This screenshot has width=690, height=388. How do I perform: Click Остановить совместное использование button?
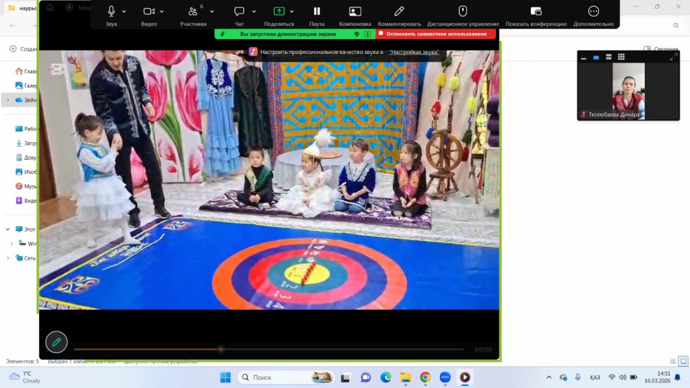point(436,34)
